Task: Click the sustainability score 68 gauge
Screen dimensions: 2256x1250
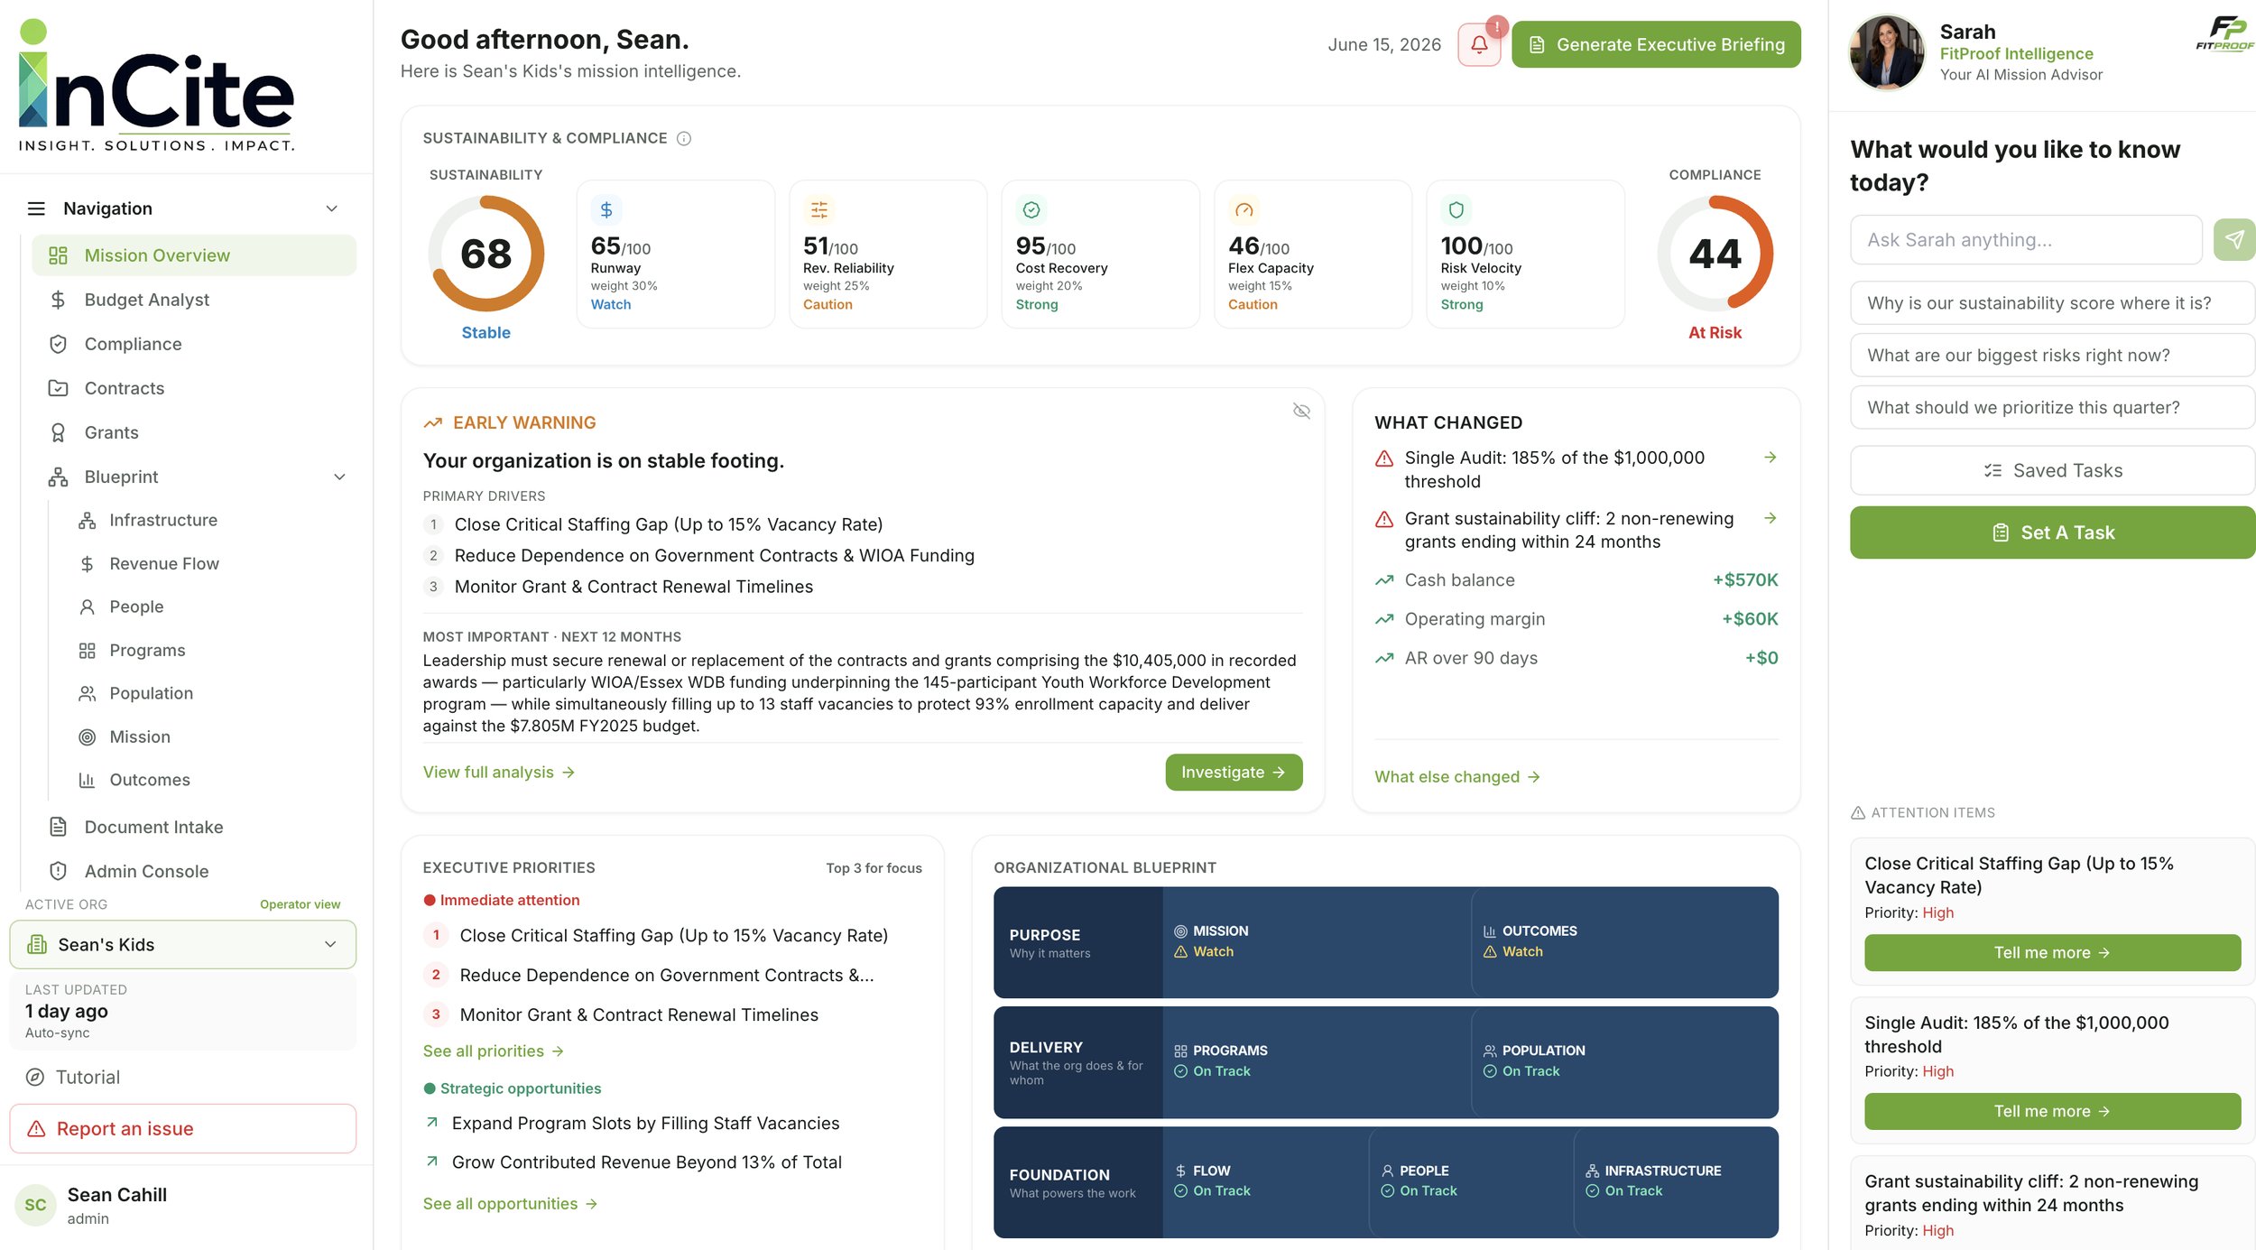Action: click(485, 254)
